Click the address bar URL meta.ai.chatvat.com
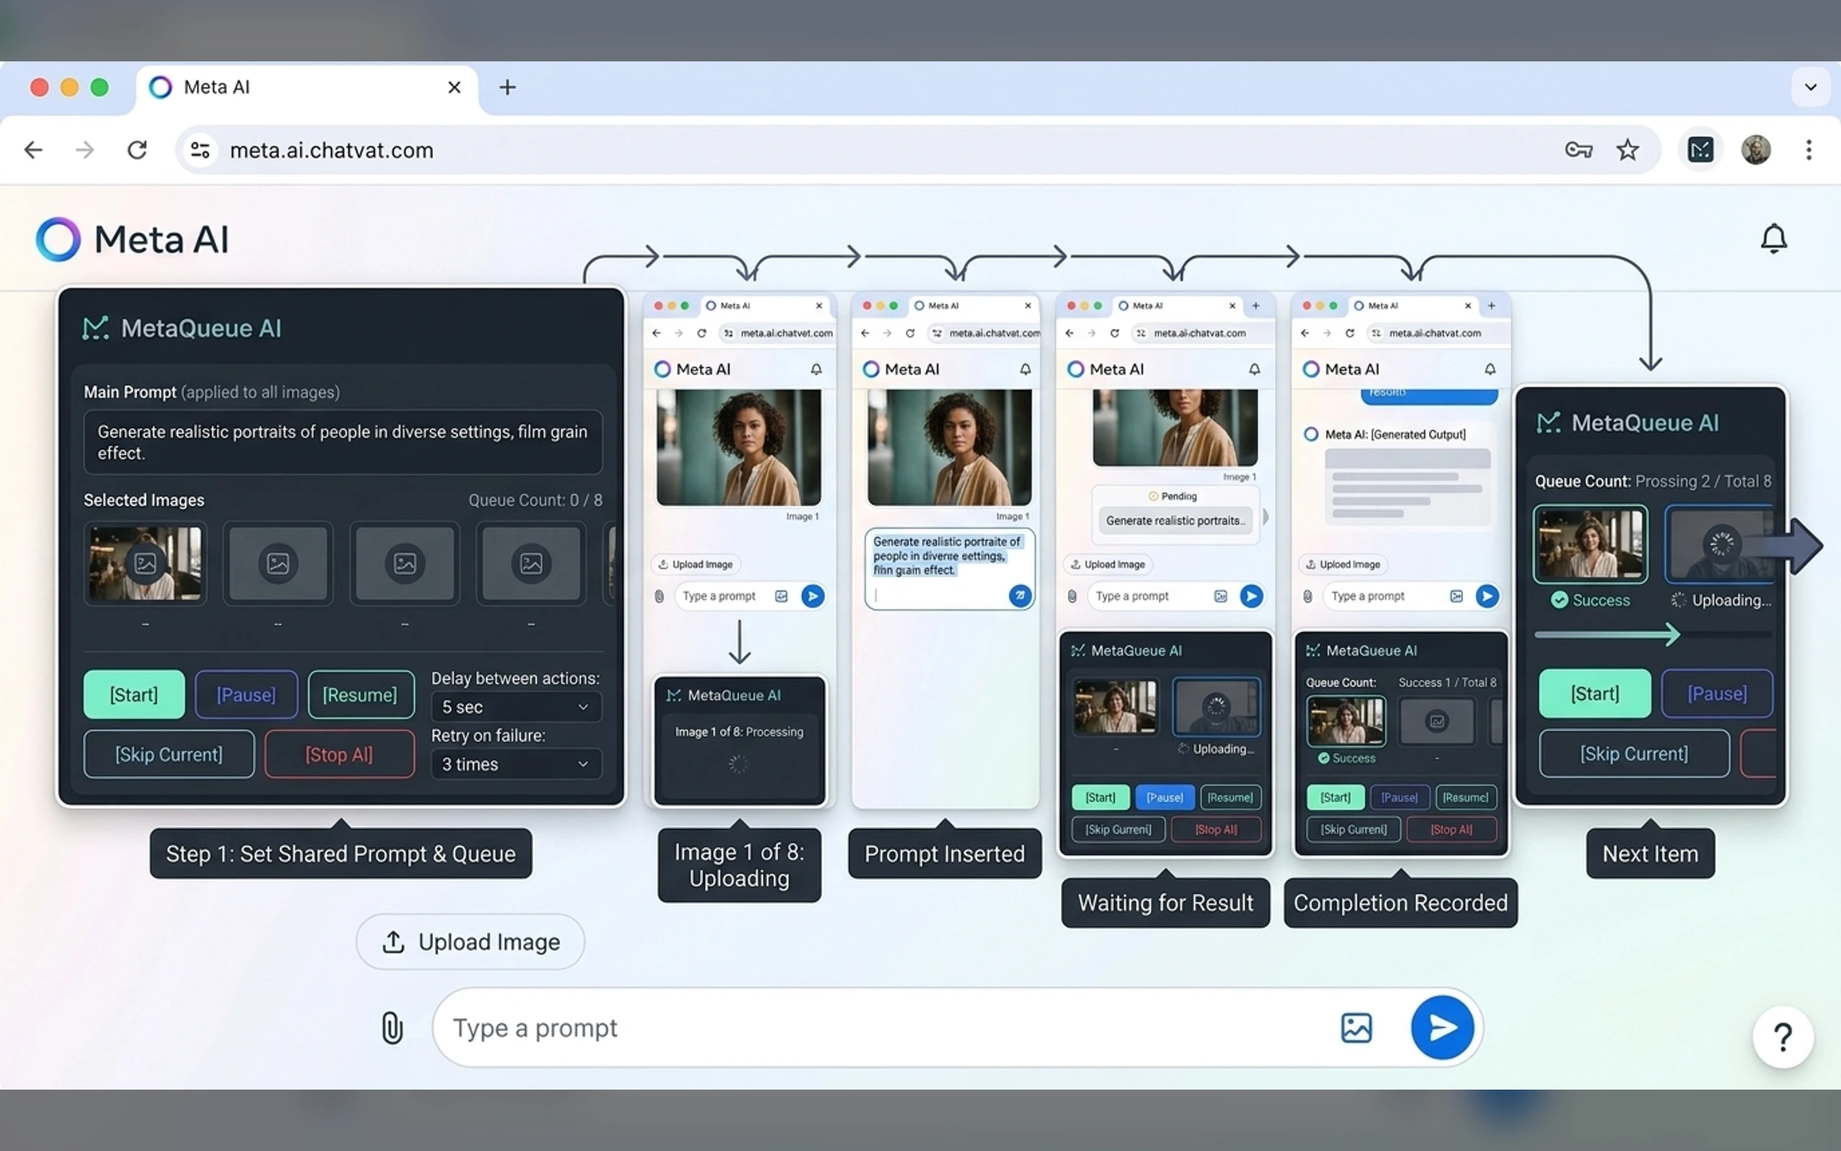This screenshot has width=1841, height=1151. pos(331,150)
